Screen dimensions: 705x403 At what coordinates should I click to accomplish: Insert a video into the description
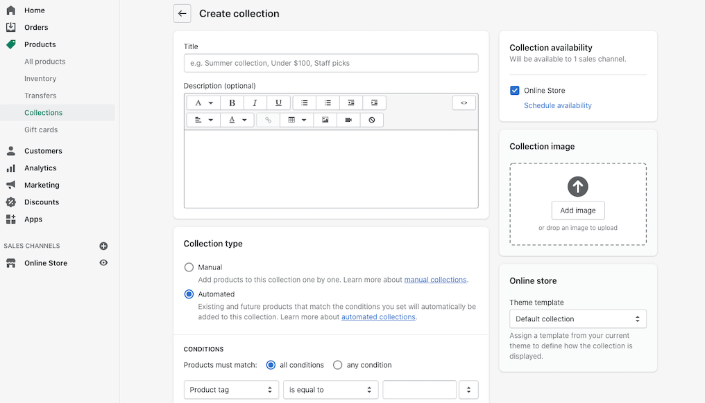coord(348,120)
